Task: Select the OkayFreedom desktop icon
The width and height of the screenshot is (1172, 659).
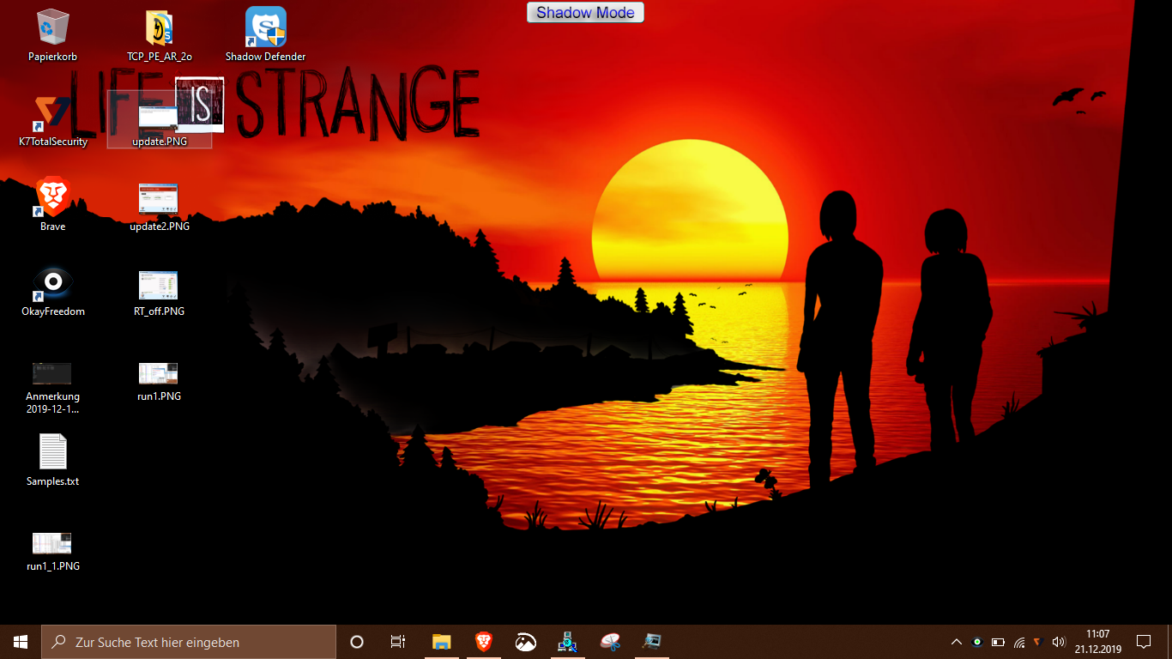Action: click(52, 283)
